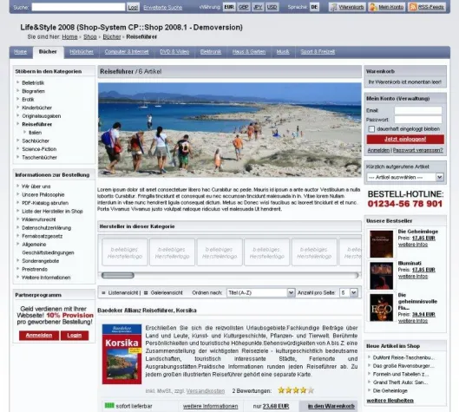
Task: Open 'weitere Infos' for Die Geheimloge
Action: coord(413,245)
